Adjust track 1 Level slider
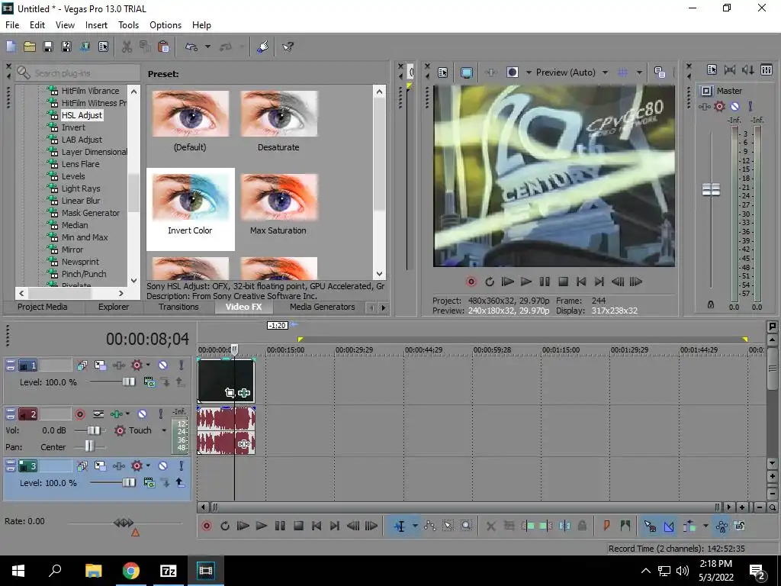This screenshot has width=781, height=586. [128, 382]
